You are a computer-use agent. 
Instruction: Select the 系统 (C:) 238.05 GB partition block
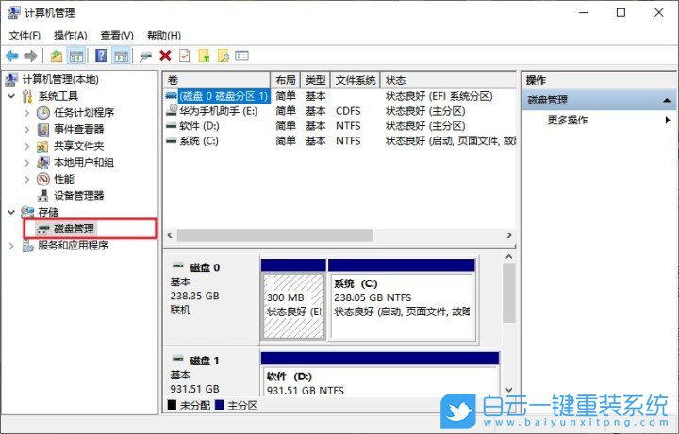(x=402, y=299)
